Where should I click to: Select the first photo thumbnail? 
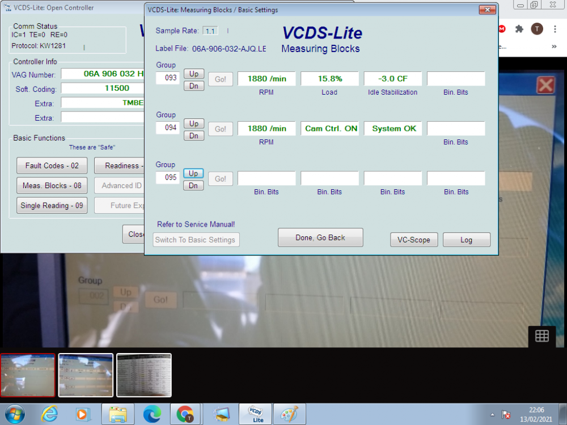[28, 375]
